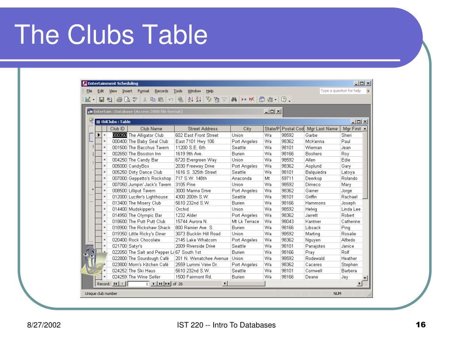
Task: Expand the plus sign for Lilliput Tavern row
Action: (104, 190)
